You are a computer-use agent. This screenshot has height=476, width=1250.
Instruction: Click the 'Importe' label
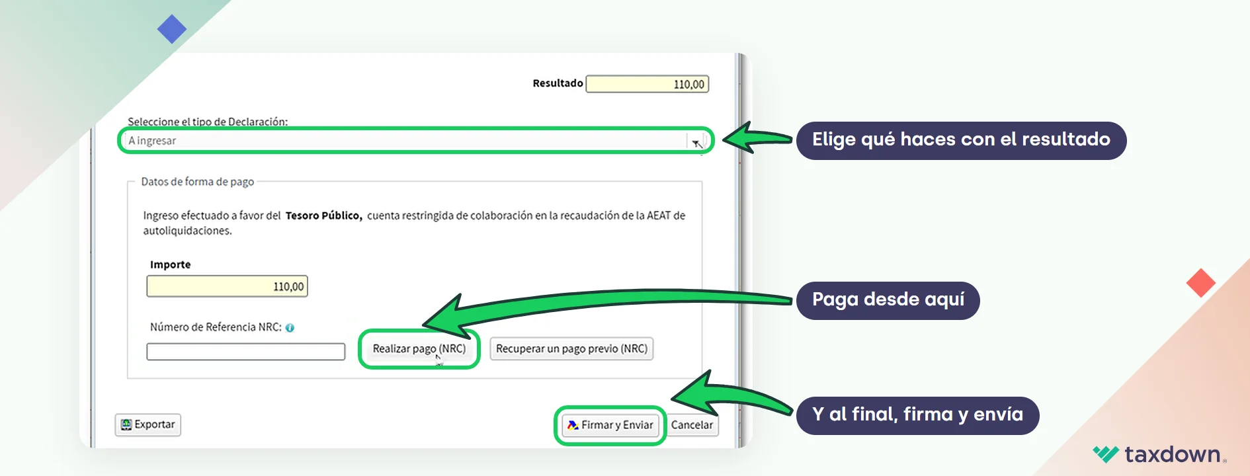171,264
